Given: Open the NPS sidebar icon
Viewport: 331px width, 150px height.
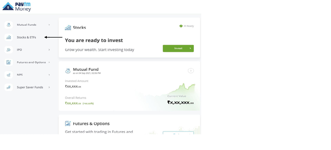Looking at the screenshot, I should [x=8, y=75].
